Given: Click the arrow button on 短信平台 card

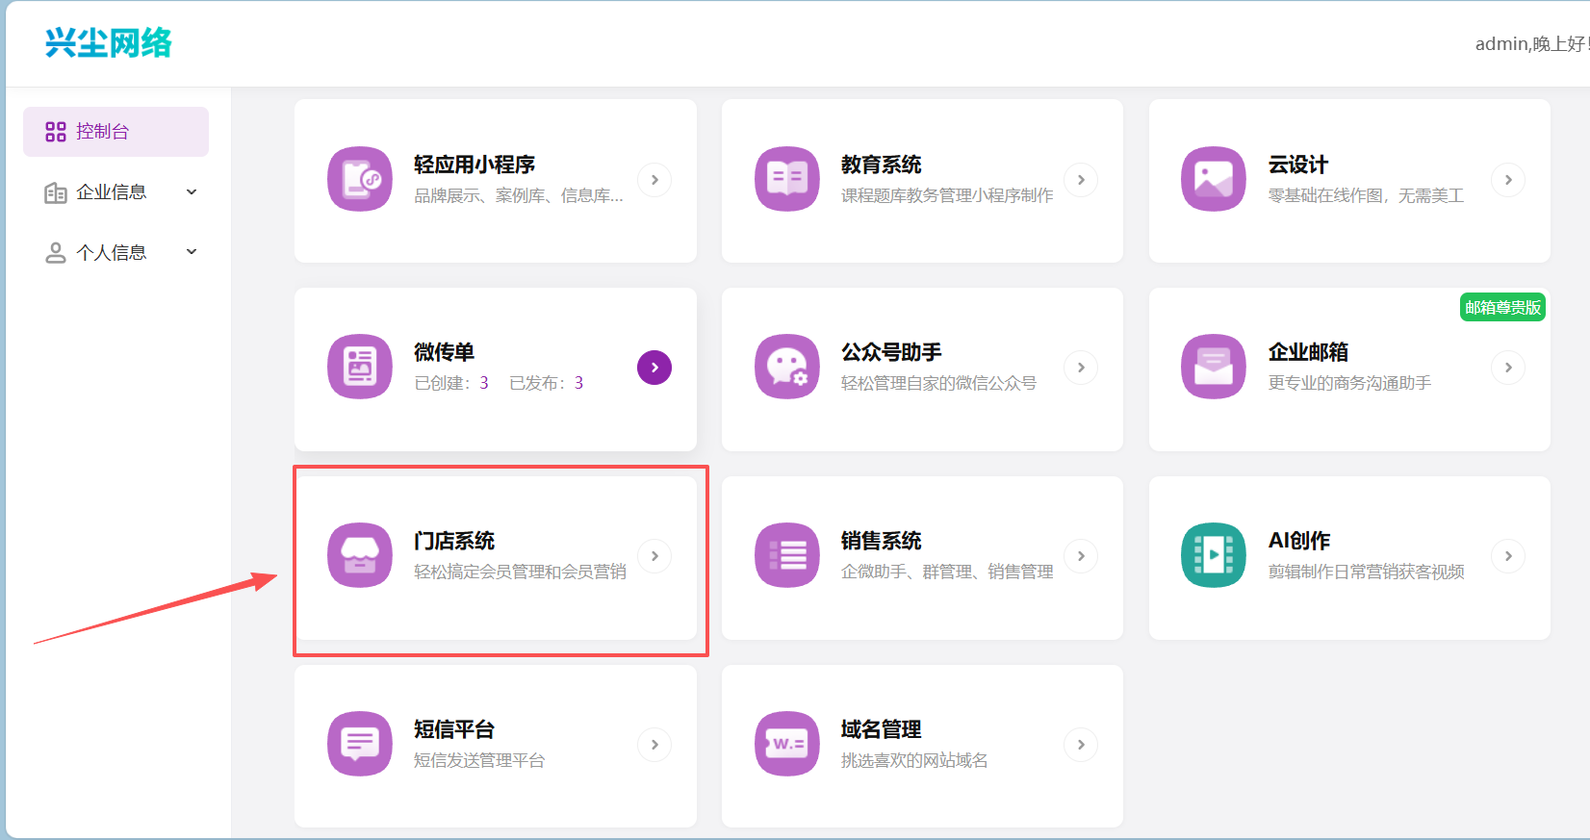Looking at the screenshot, I should [654, 745].
